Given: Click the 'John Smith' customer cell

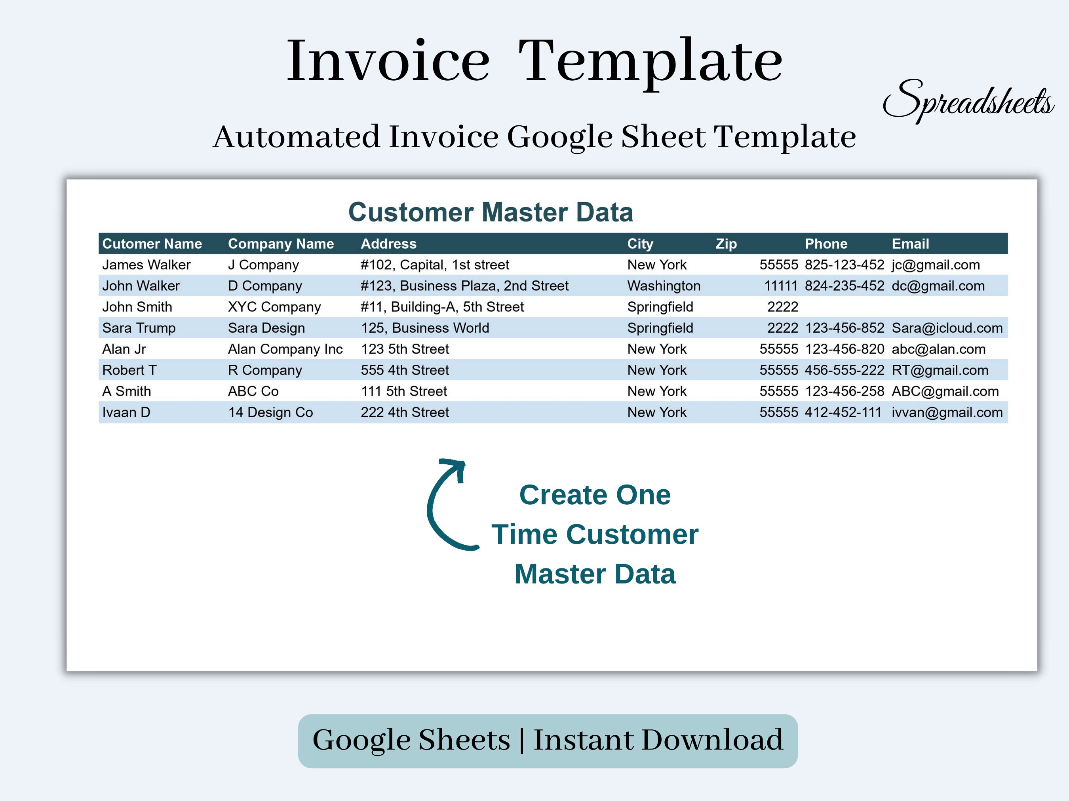Looking at the screenshot, I should pyautogui.click(x=137, y=307).
